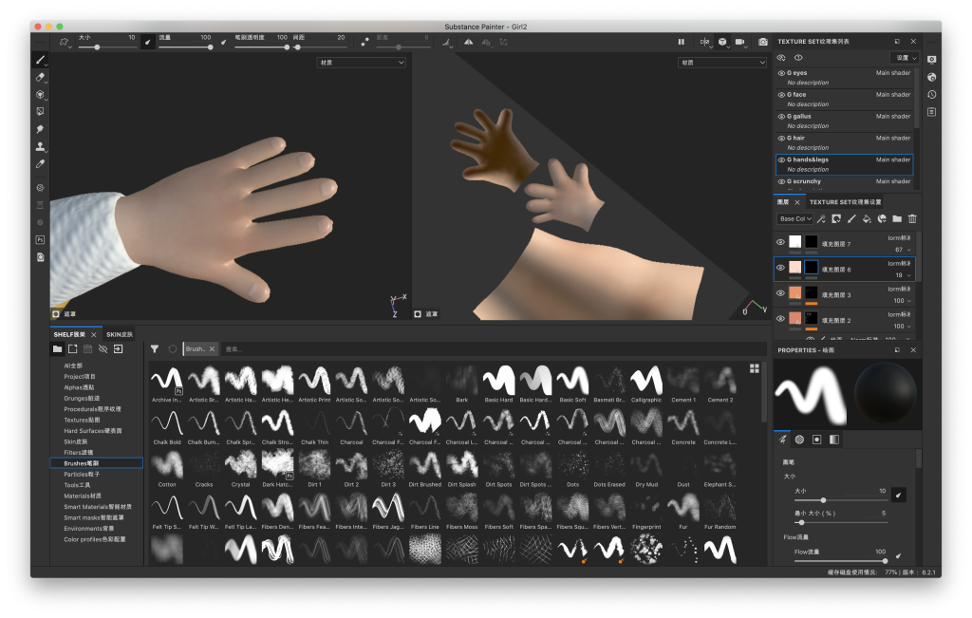The width and height of the screenshot is (972, 618).
Task: Toggle visibility of G face texture set
Action: pos(782,95)
